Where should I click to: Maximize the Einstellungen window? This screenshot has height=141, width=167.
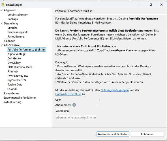click(151, 5)
